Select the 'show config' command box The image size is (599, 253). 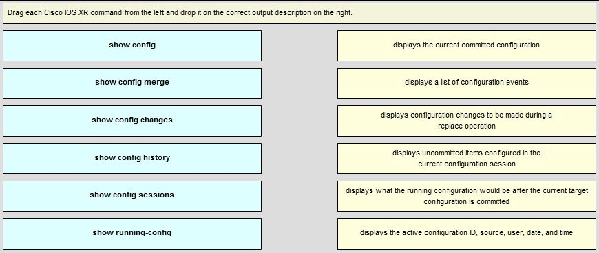click(132, 45)
